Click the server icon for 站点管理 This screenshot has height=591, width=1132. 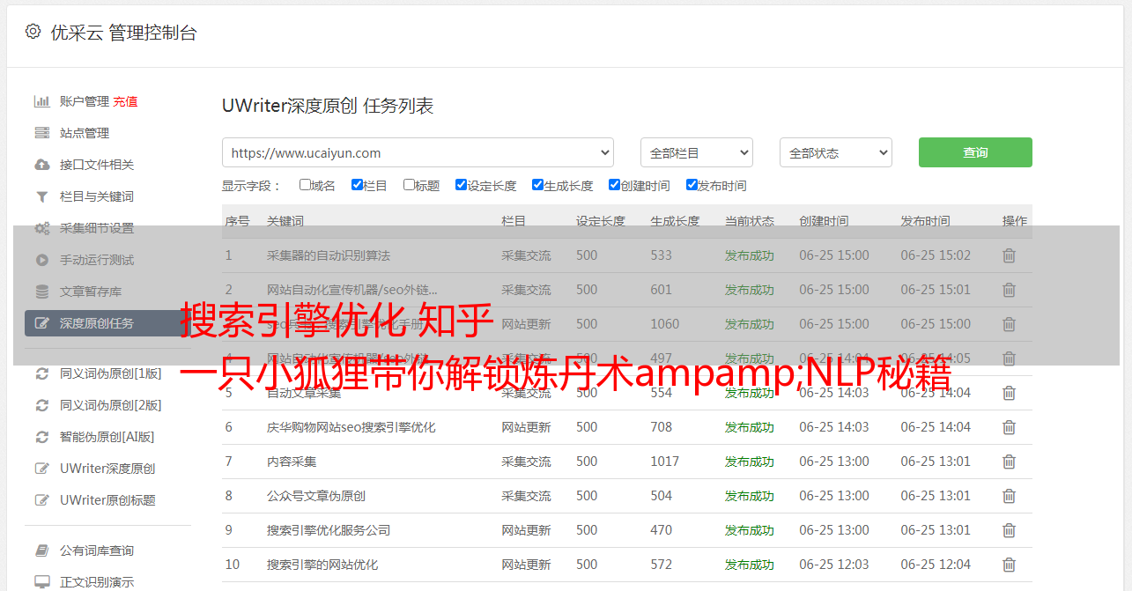(x=41, y=133)
